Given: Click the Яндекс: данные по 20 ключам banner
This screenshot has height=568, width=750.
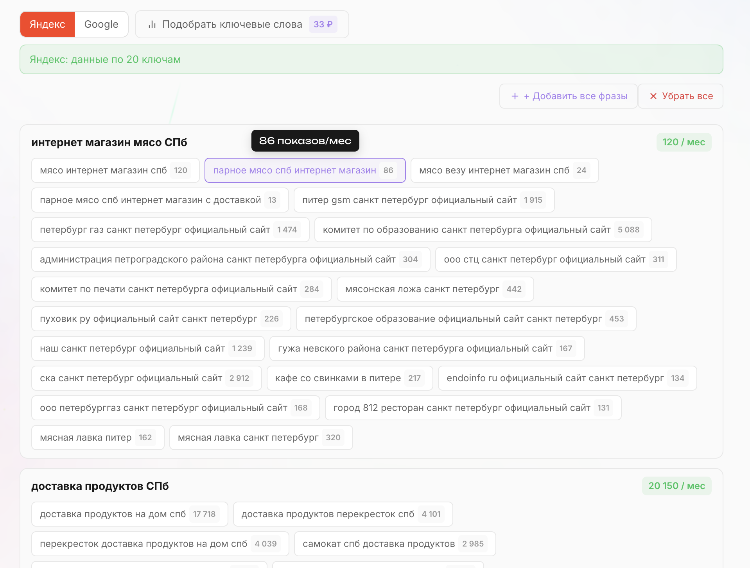Looking at the screenshot, I should (x=371, y=59).
